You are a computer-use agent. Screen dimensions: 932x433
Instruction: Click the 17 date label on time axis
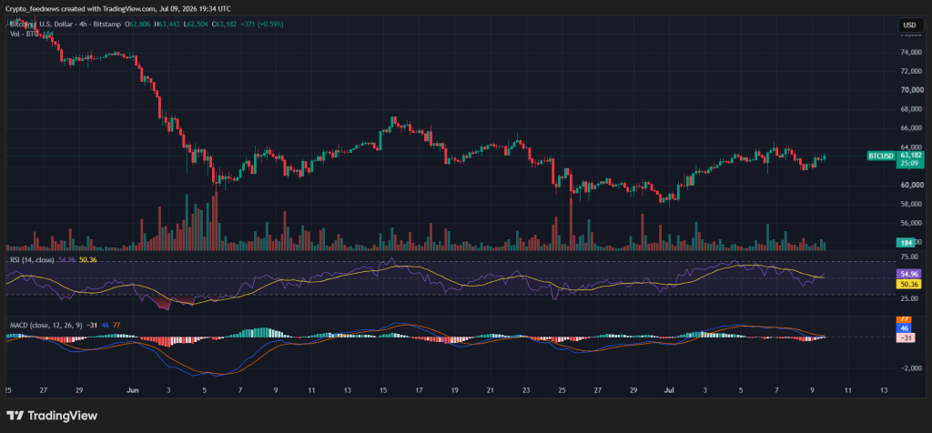419,390
